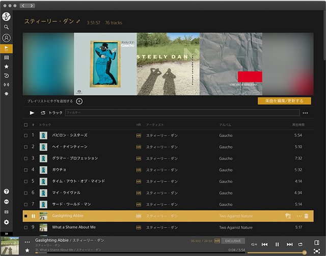The width and height of the screenshot is (326, 256).
Task: Expand the sidebar with double chevron
Action: click(x=7, y=233)
